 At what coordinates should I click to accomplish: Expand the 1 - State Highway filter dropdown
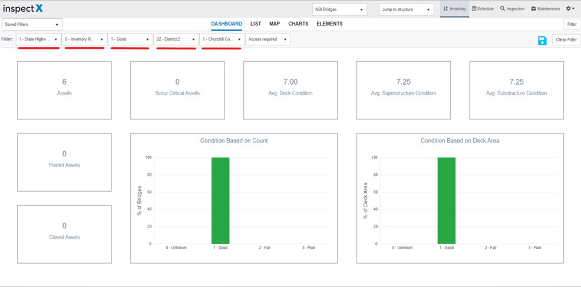tap(38, 39)
